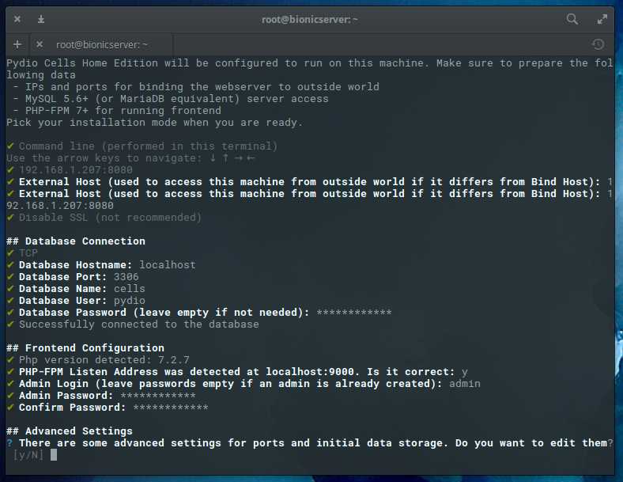
Task: Click 'Command line (performed in this terminal)' text
Action: 148,146
